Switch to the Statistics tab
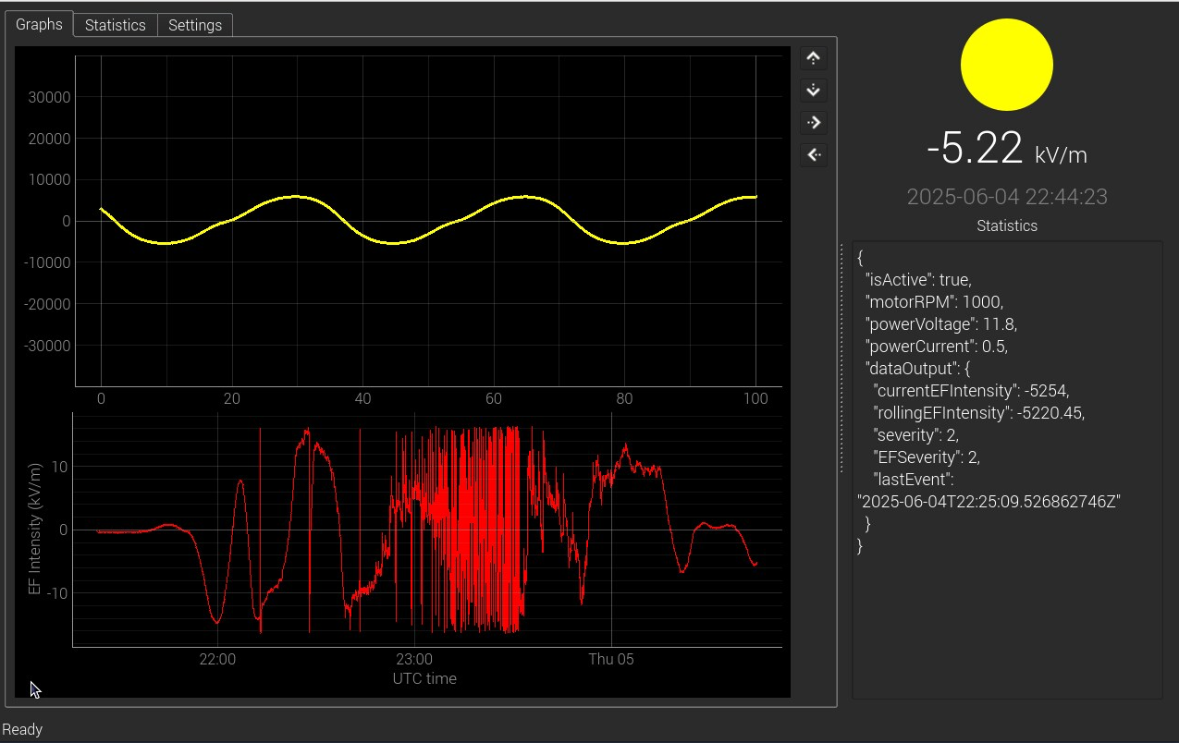The image size is (1179, 743). [115, 25]
